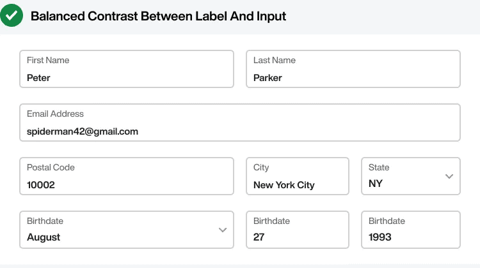Screen dimensions: 480x268
Task: Click the New York City value text
Action: point(284,185)
